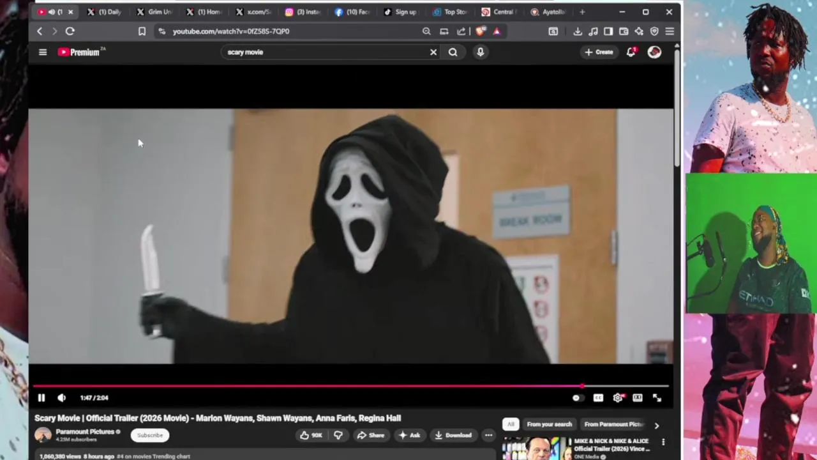The image size is (817, 460).
Task: Switch to the '(1) Hom' X tab
Action: (x=204, y=12)
